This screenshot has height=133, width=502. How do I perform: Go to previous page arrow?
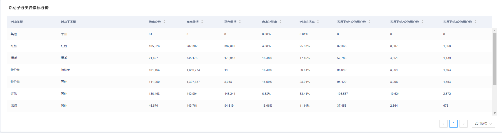pyautogui.click(x=443, y=124)
